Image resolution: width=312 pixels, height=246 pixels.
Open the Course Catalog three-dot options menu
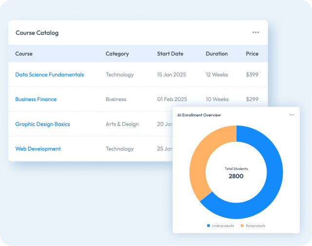(255, 33)
